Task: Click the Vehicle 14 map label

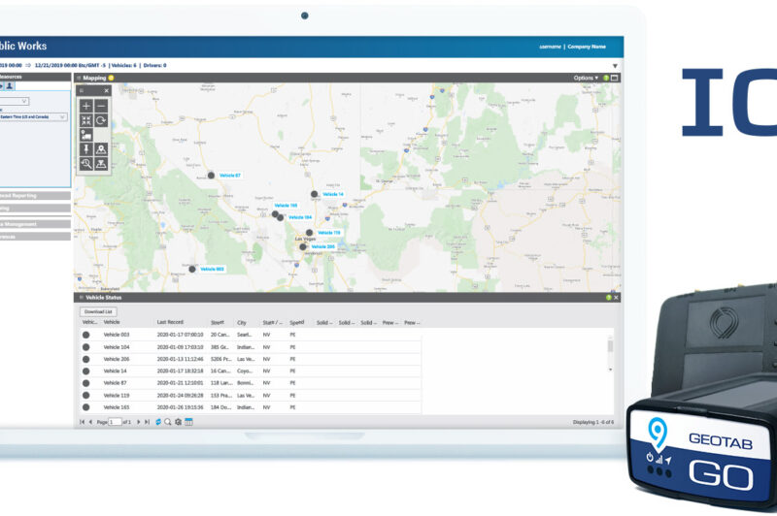Action: click(x=333, y=194)
